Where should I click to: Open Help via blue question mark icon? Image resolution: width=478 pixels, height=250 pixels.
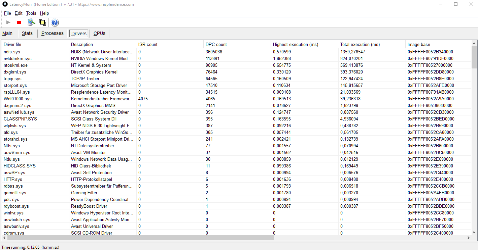point(55,22)
